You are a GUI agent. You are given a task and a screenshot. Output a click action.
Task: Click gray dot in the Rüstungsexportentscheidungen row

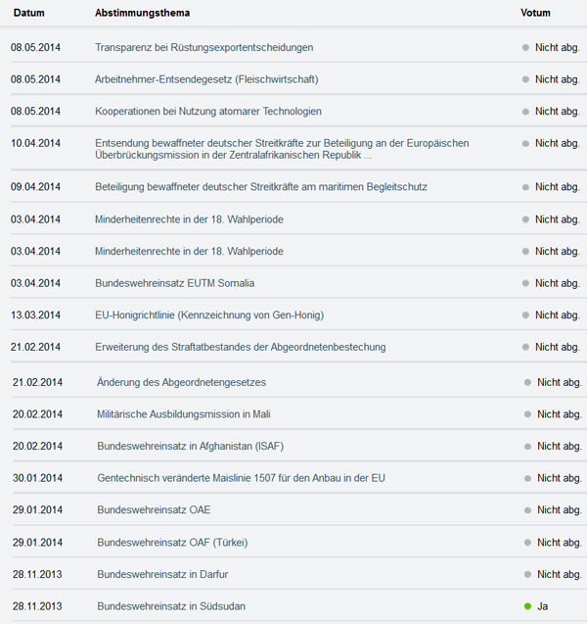click(526, 47)
